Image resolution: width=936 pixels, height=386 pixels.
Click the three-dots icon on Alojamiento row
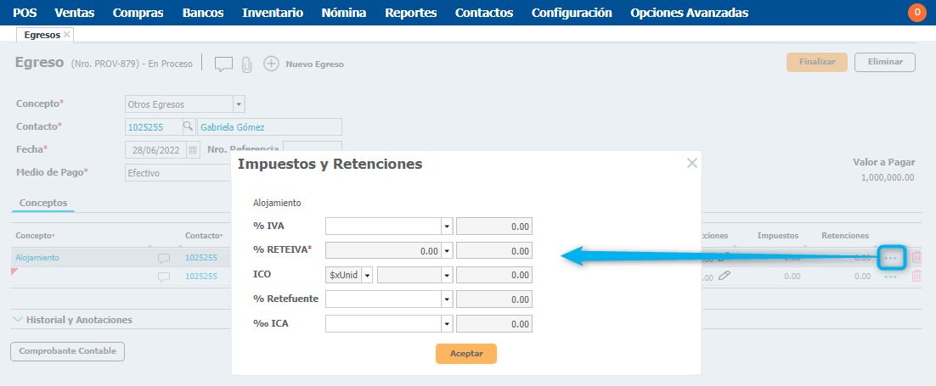pos(890,258)
